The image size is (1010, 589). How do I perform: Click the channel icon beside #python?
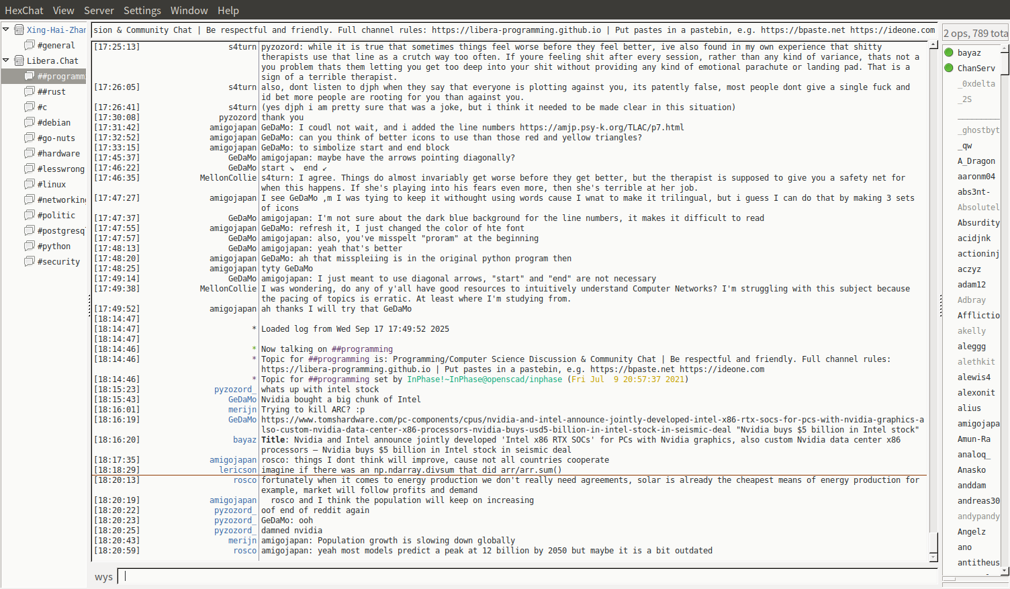pos(29,246)
